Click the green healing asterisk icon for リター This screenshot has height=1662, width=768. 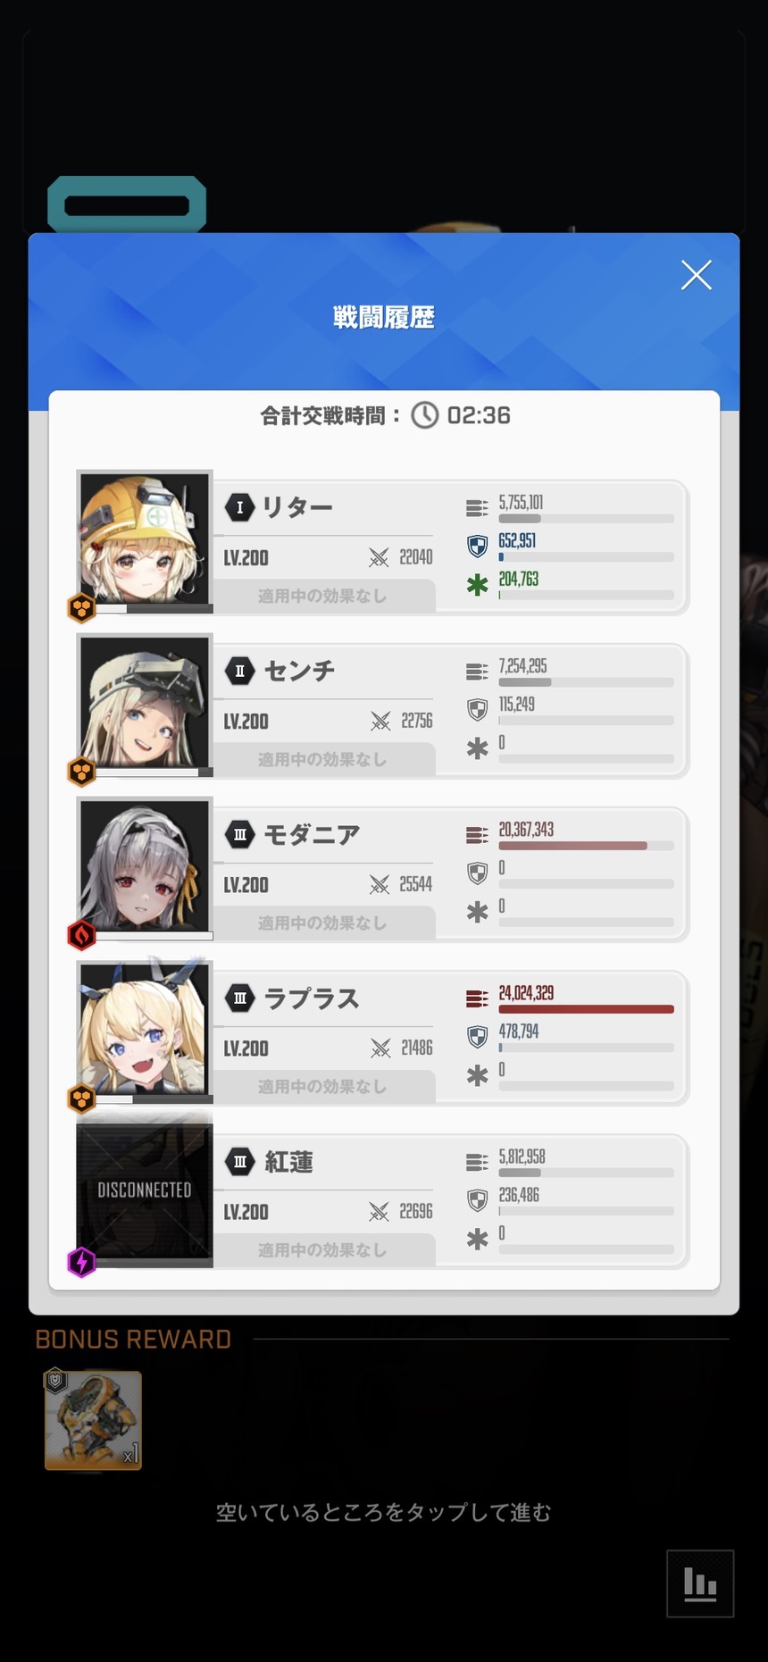(x=478, y=585)
